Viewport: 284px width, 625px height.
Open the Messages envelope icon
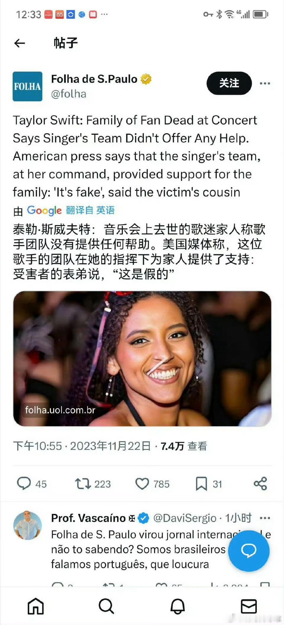pyautogui.click(x=249, y=606)
